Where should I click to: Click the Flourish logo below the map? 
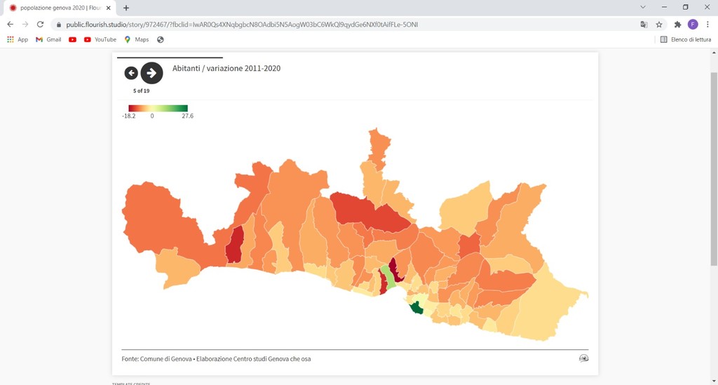point(583,358)
